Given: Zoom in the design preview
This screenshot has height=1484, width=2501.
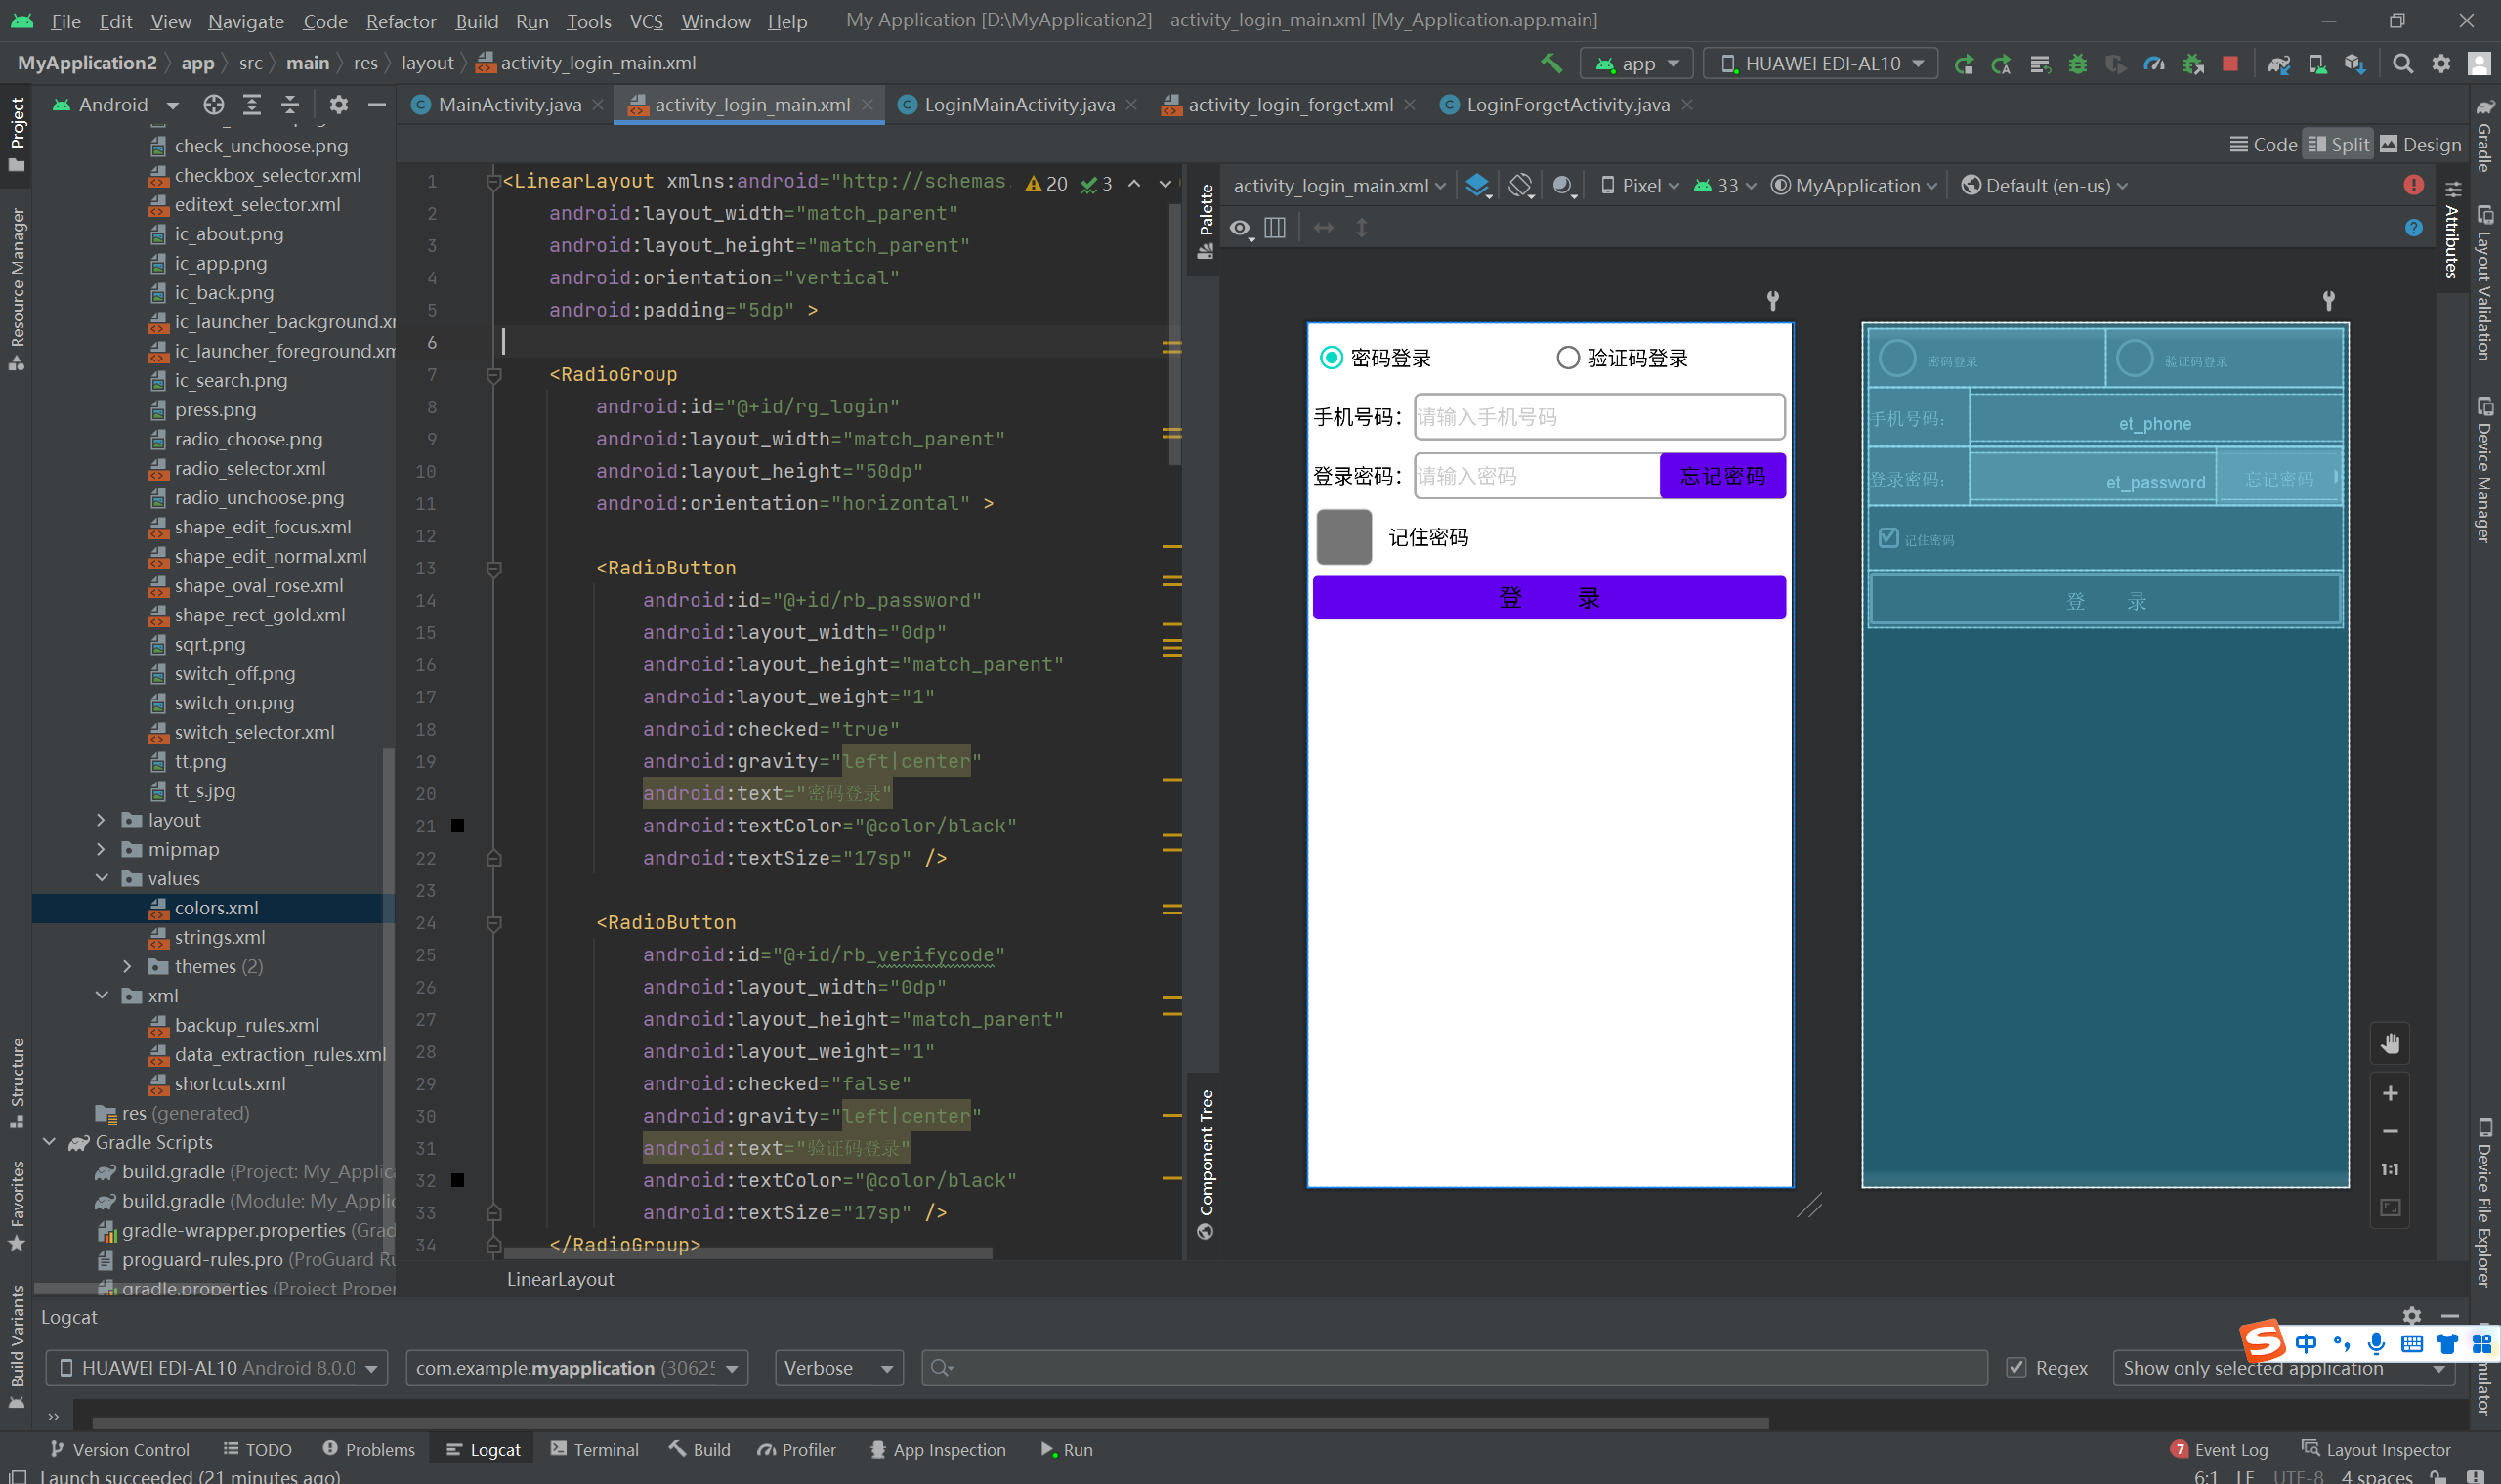Looking at the screenshot, I should pos(2389,1093).
